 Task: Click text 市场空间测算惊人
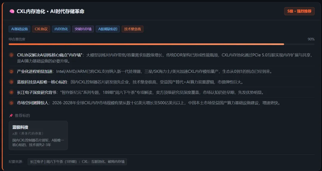[x=33, y=103]
